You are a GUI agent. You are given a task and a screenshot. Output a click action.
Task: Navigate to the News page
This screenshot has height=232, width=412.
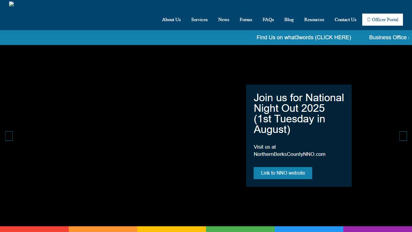point(223,20)
